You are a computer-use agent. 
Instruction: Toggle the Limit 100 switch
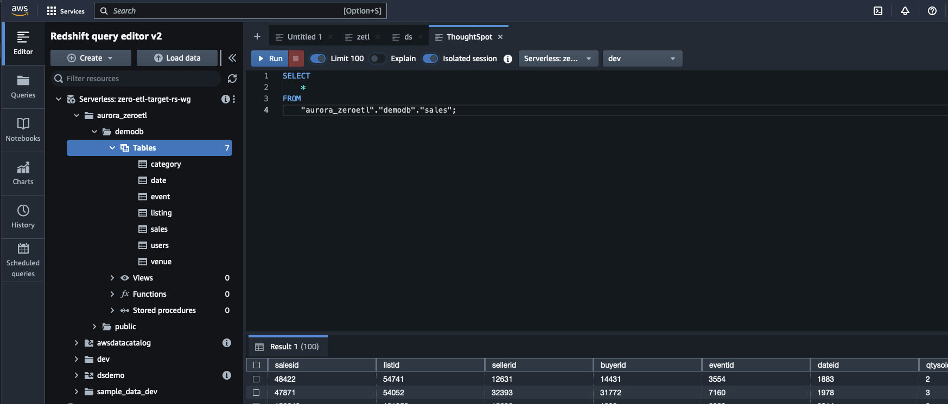318,58
